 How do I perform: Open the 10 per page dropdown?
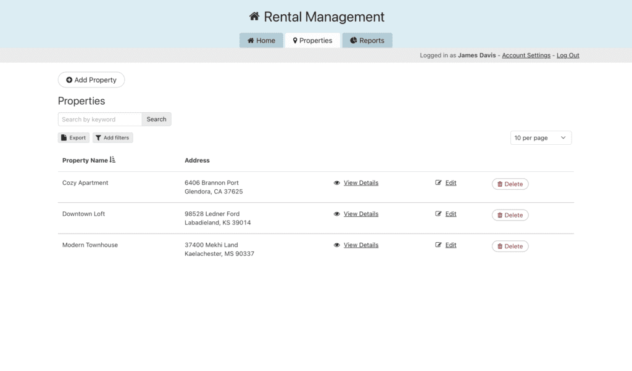(541, 138)
